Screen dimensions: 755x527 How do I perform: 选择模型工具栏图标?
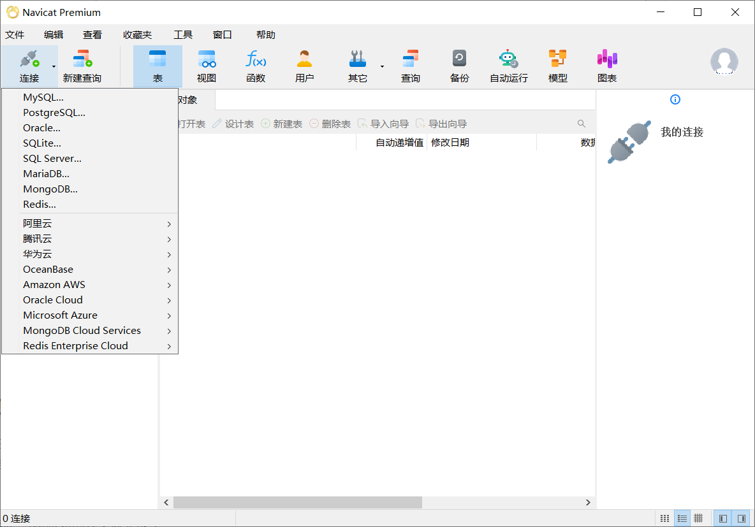[557, 66]
